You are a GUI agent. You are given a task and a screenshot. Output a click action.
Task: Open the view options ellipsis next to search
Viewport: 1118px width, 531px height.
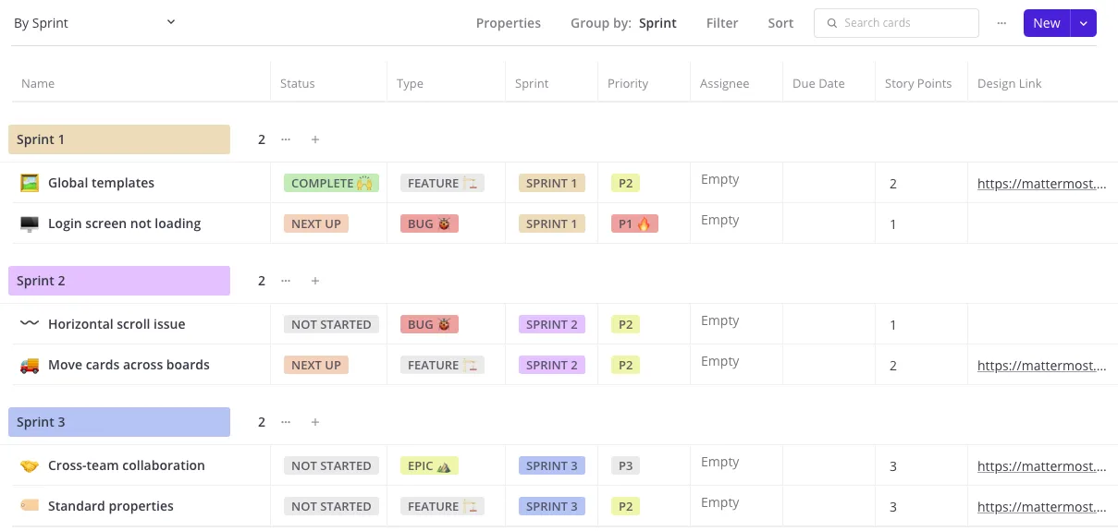point(1001,23)
